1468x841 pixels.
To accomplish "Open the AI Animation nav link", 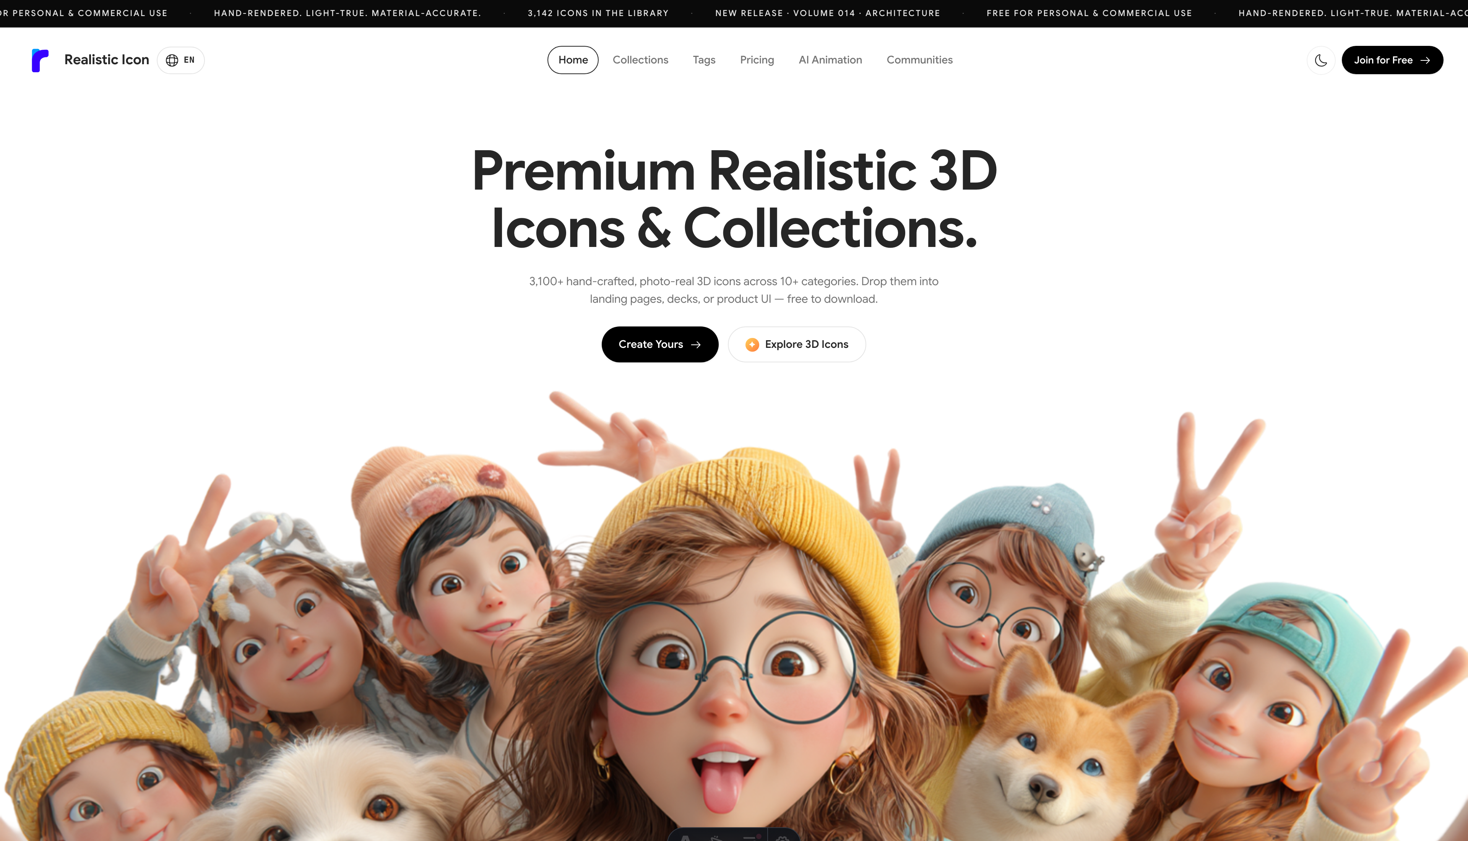I will (830, 60).
